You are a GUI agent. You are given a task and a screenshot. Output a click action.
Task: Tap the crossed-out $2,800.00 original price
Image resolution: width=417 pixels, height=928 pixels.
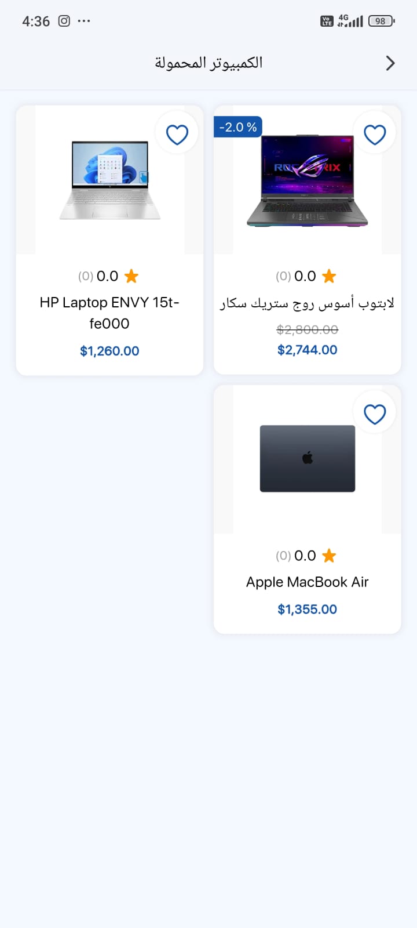click(307, 329)
